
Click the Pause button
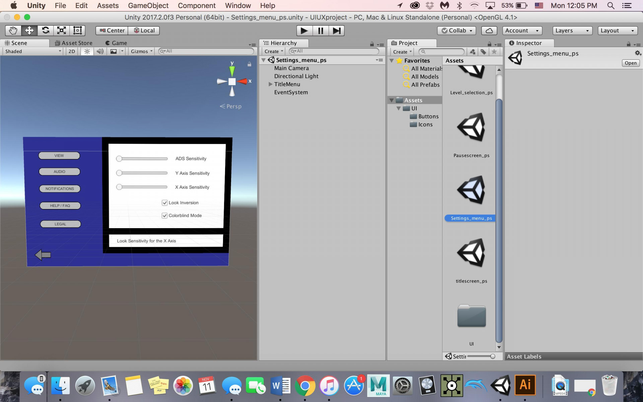320,31
